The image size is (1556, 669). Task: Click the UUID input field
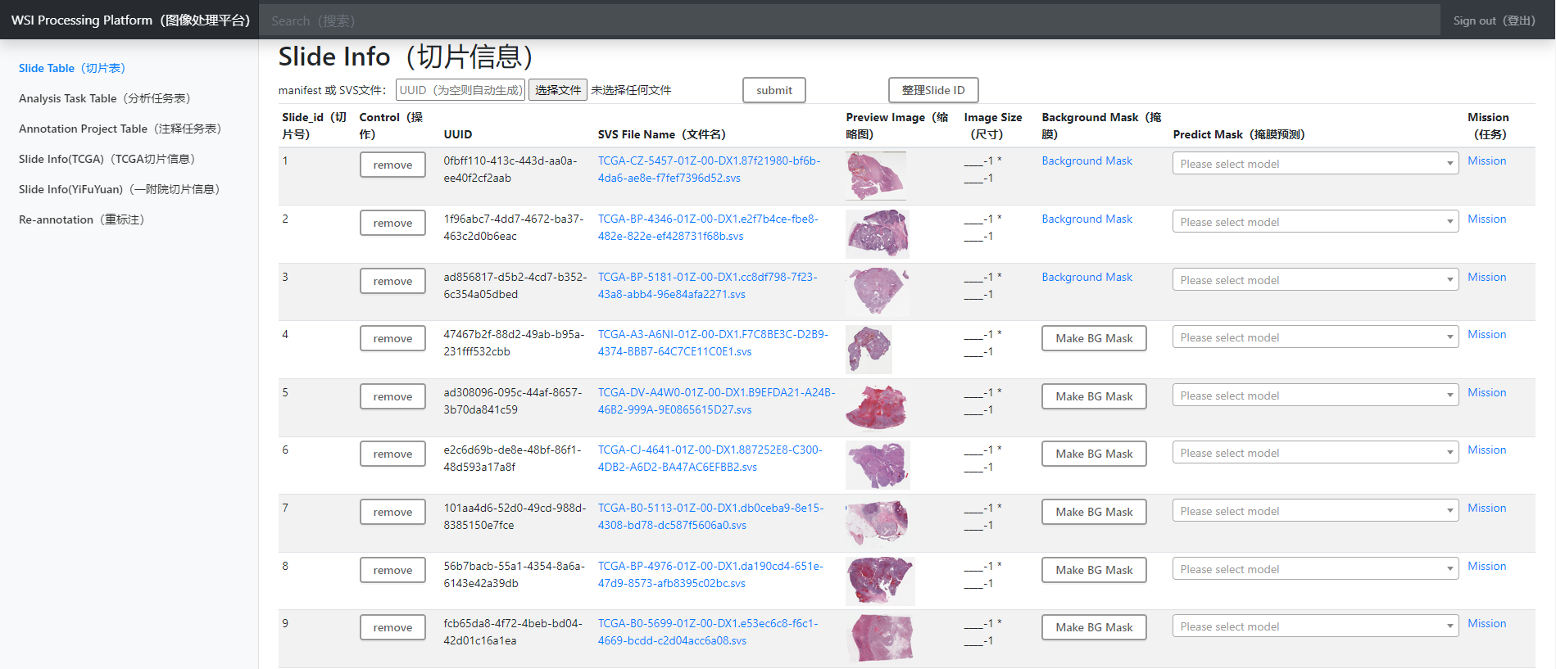click(x=460, y=90)
